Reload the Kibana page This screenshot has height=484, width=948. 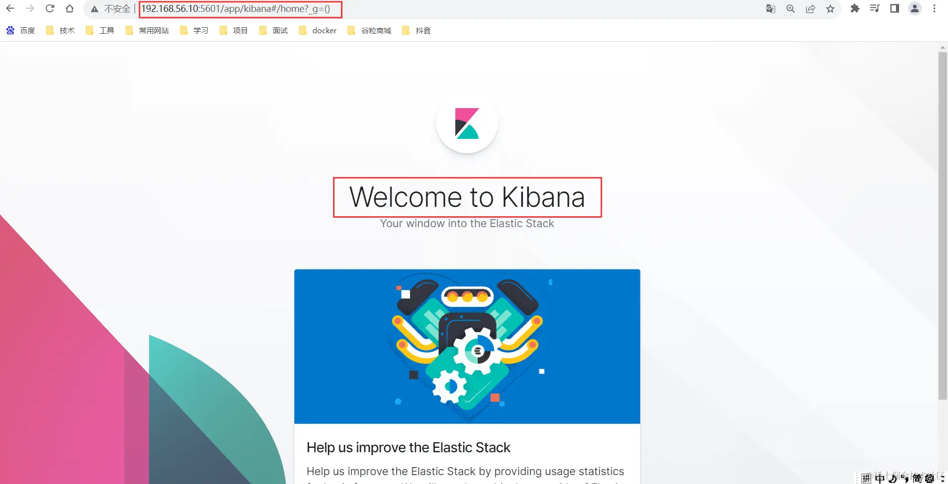(x=50, y=8)
